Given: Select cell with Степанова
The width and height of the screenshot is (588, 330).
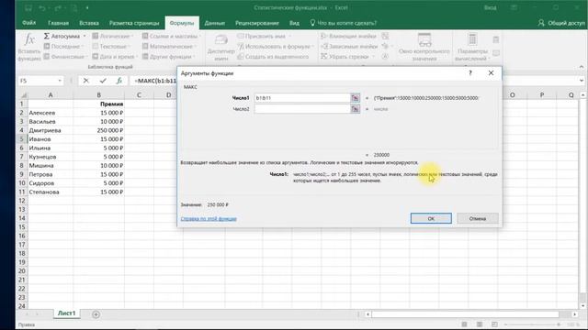Looking at the screenshot, I should click(51, 192).
